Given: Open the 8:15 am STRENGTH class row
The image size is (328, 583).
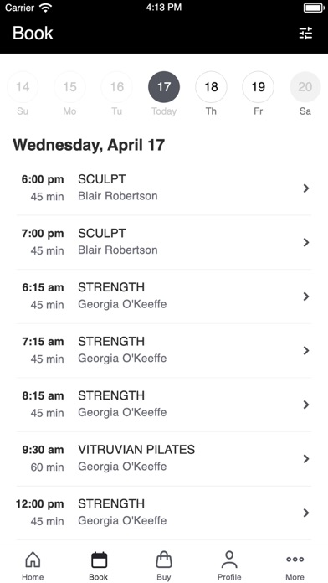Looking at the screenshot, I should point(164,405).
